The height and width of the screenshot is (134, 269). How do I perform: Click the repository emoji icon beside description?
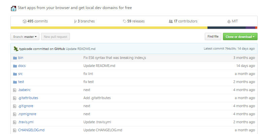coord(13,8)
